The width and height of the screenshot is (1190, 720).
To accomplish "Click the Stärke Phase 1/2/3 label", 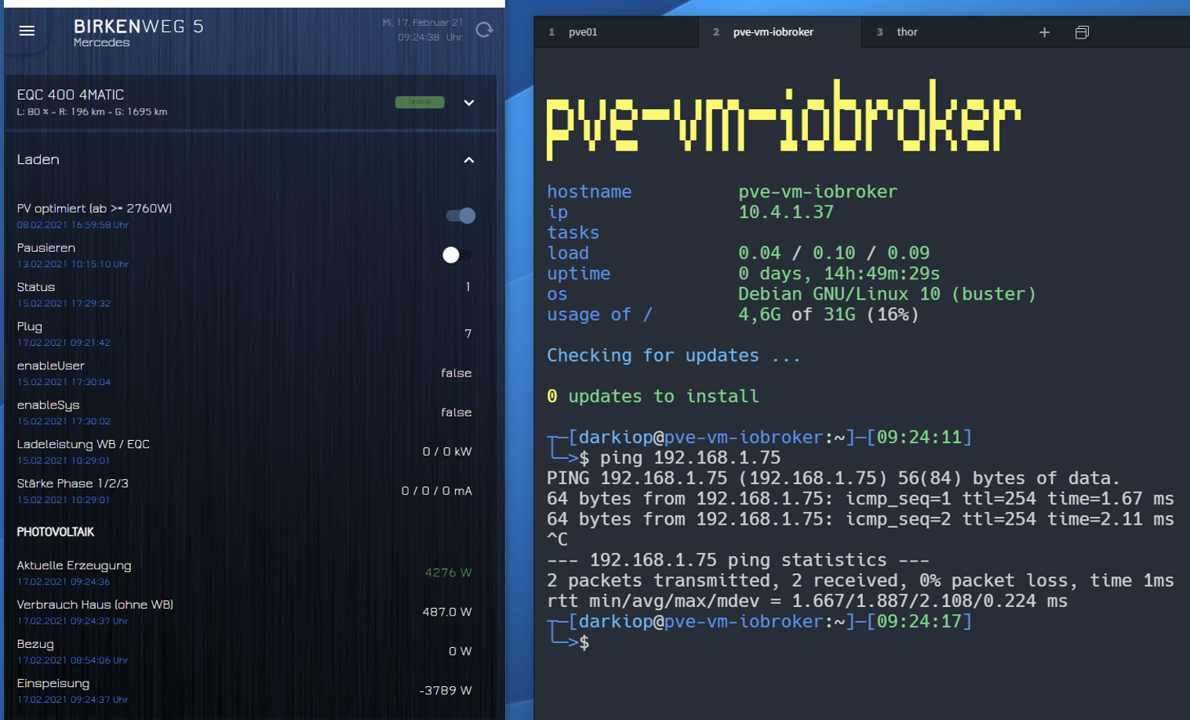I will click(x=72, y=483).
